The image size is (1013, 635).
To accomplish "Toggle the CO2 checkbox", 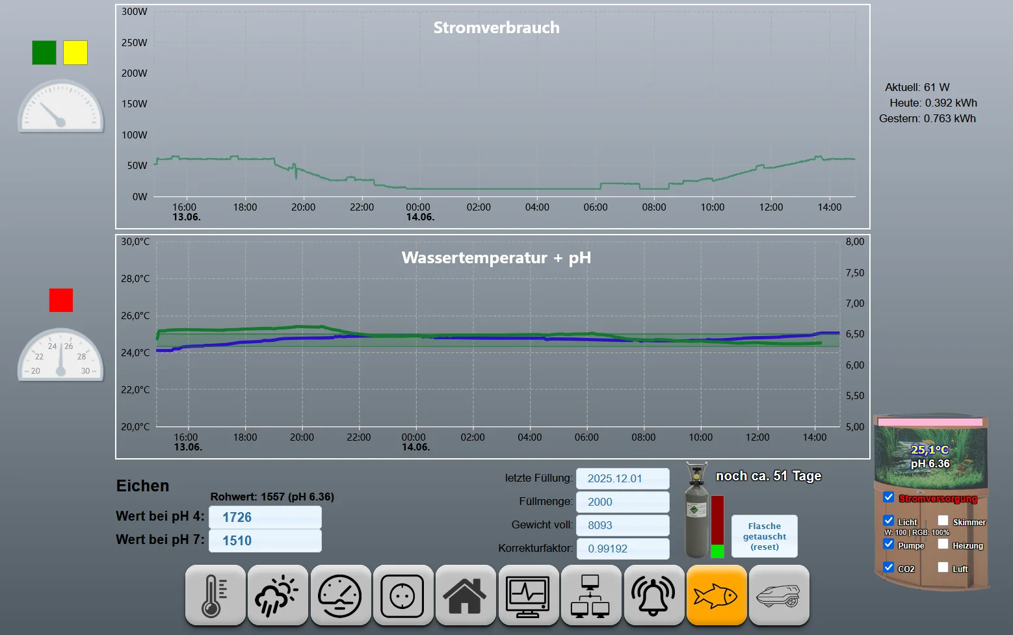I will 889,567.
